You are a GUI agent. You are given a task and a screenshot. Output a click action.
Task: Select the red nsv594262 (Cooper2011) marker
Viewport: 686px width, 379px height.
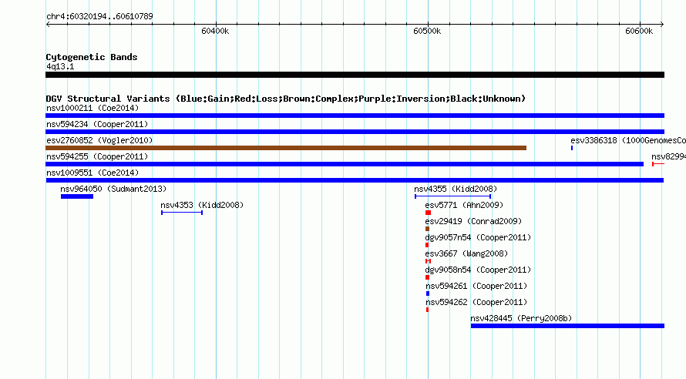427,310
